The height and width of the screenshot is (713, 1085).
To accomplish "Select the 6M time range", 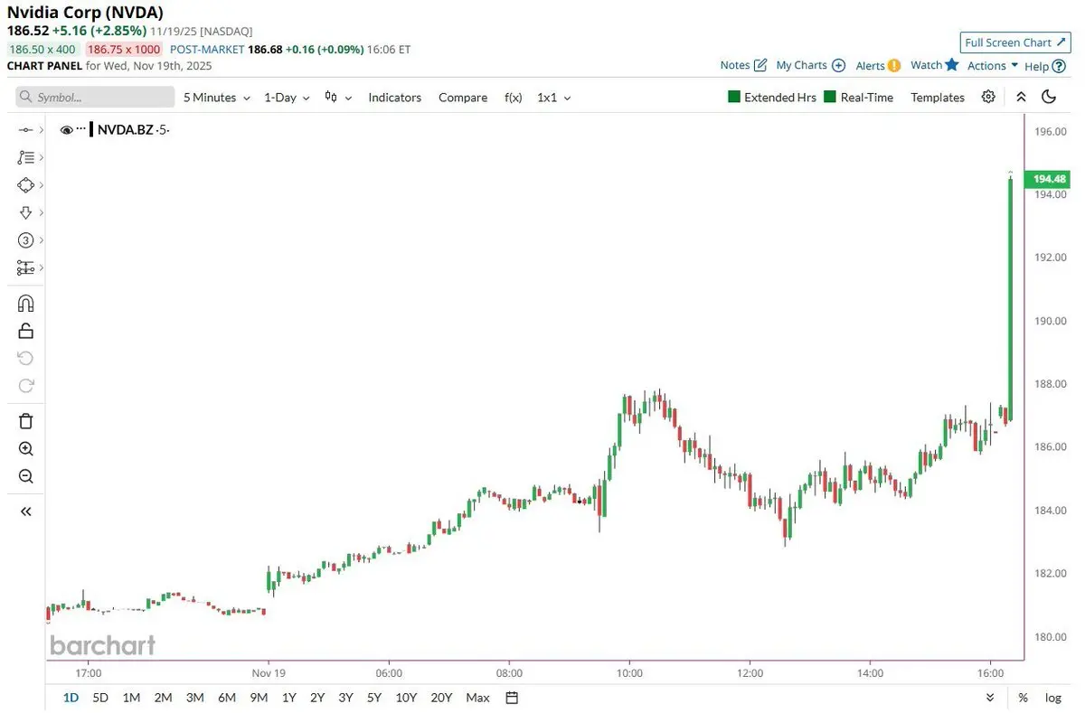I will pyautogui.click(x=226, y=698).
